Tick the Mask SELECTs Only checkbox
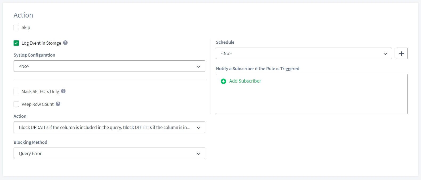This screenshot has height=180, width=421. pyautogui.click(x=16, y=91)
